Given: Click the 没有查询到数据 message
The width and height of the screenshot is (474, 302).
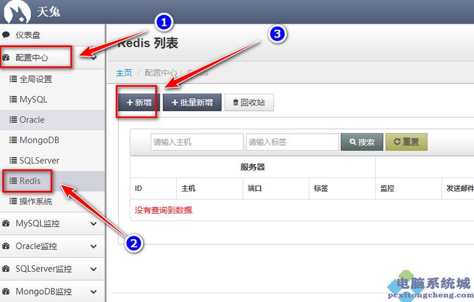Looking at the screenshot, I should coord(164,210).
